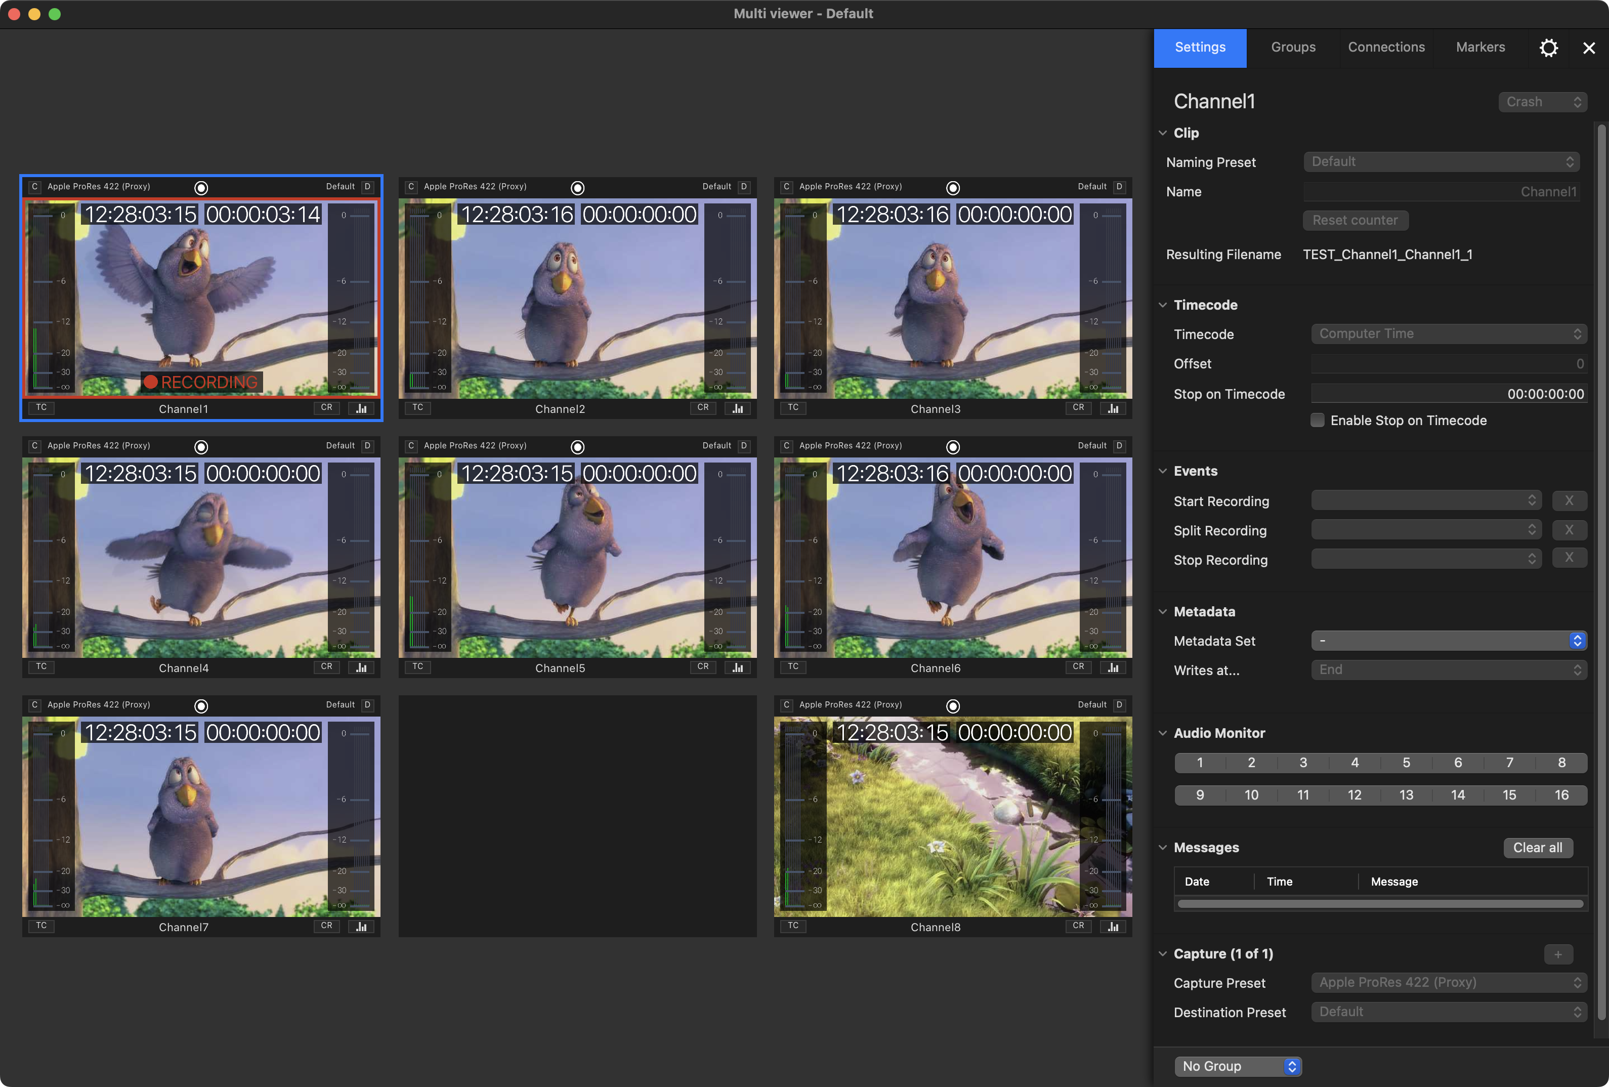Switch to the Markers tab

click(x=1480, y=48)
